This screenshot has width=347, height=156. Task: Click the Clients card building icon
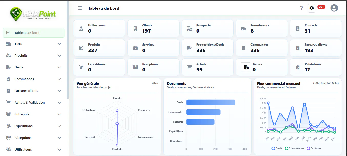coord(135,28)
